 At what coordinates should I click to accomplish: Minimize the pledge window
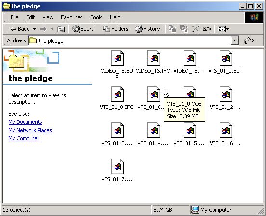click(242, 6)
